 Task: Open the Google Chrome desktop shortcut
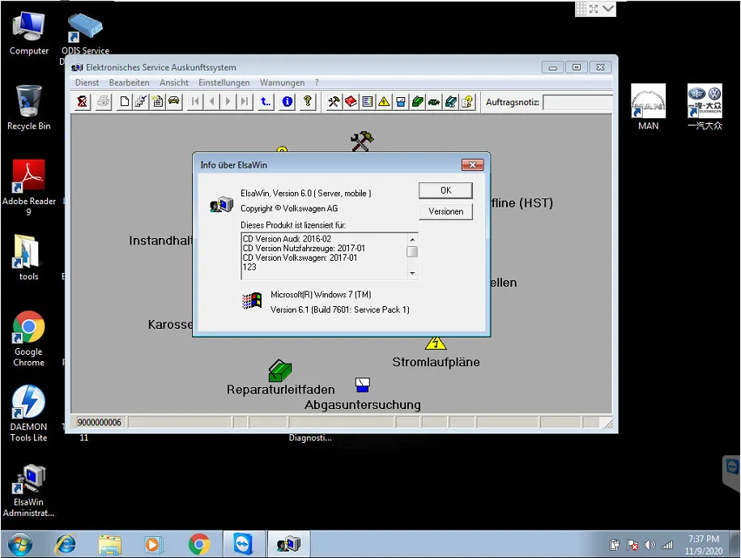tap(28, 339)
